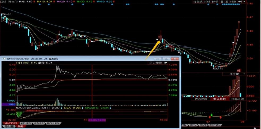Image resolution: width=261 pixels, height=129 pixels.
Task: Minimize the intraday popup window
Action: point(158,59)
